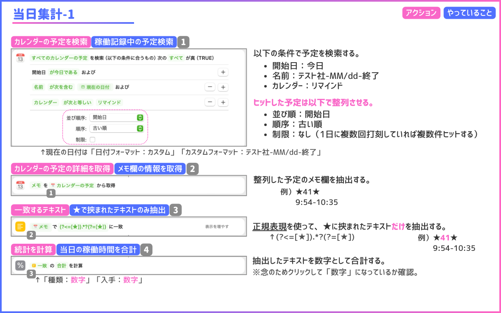Click the 稼働記録中の予定検索 blue label

pyautogui.click(x=134, y=42)
